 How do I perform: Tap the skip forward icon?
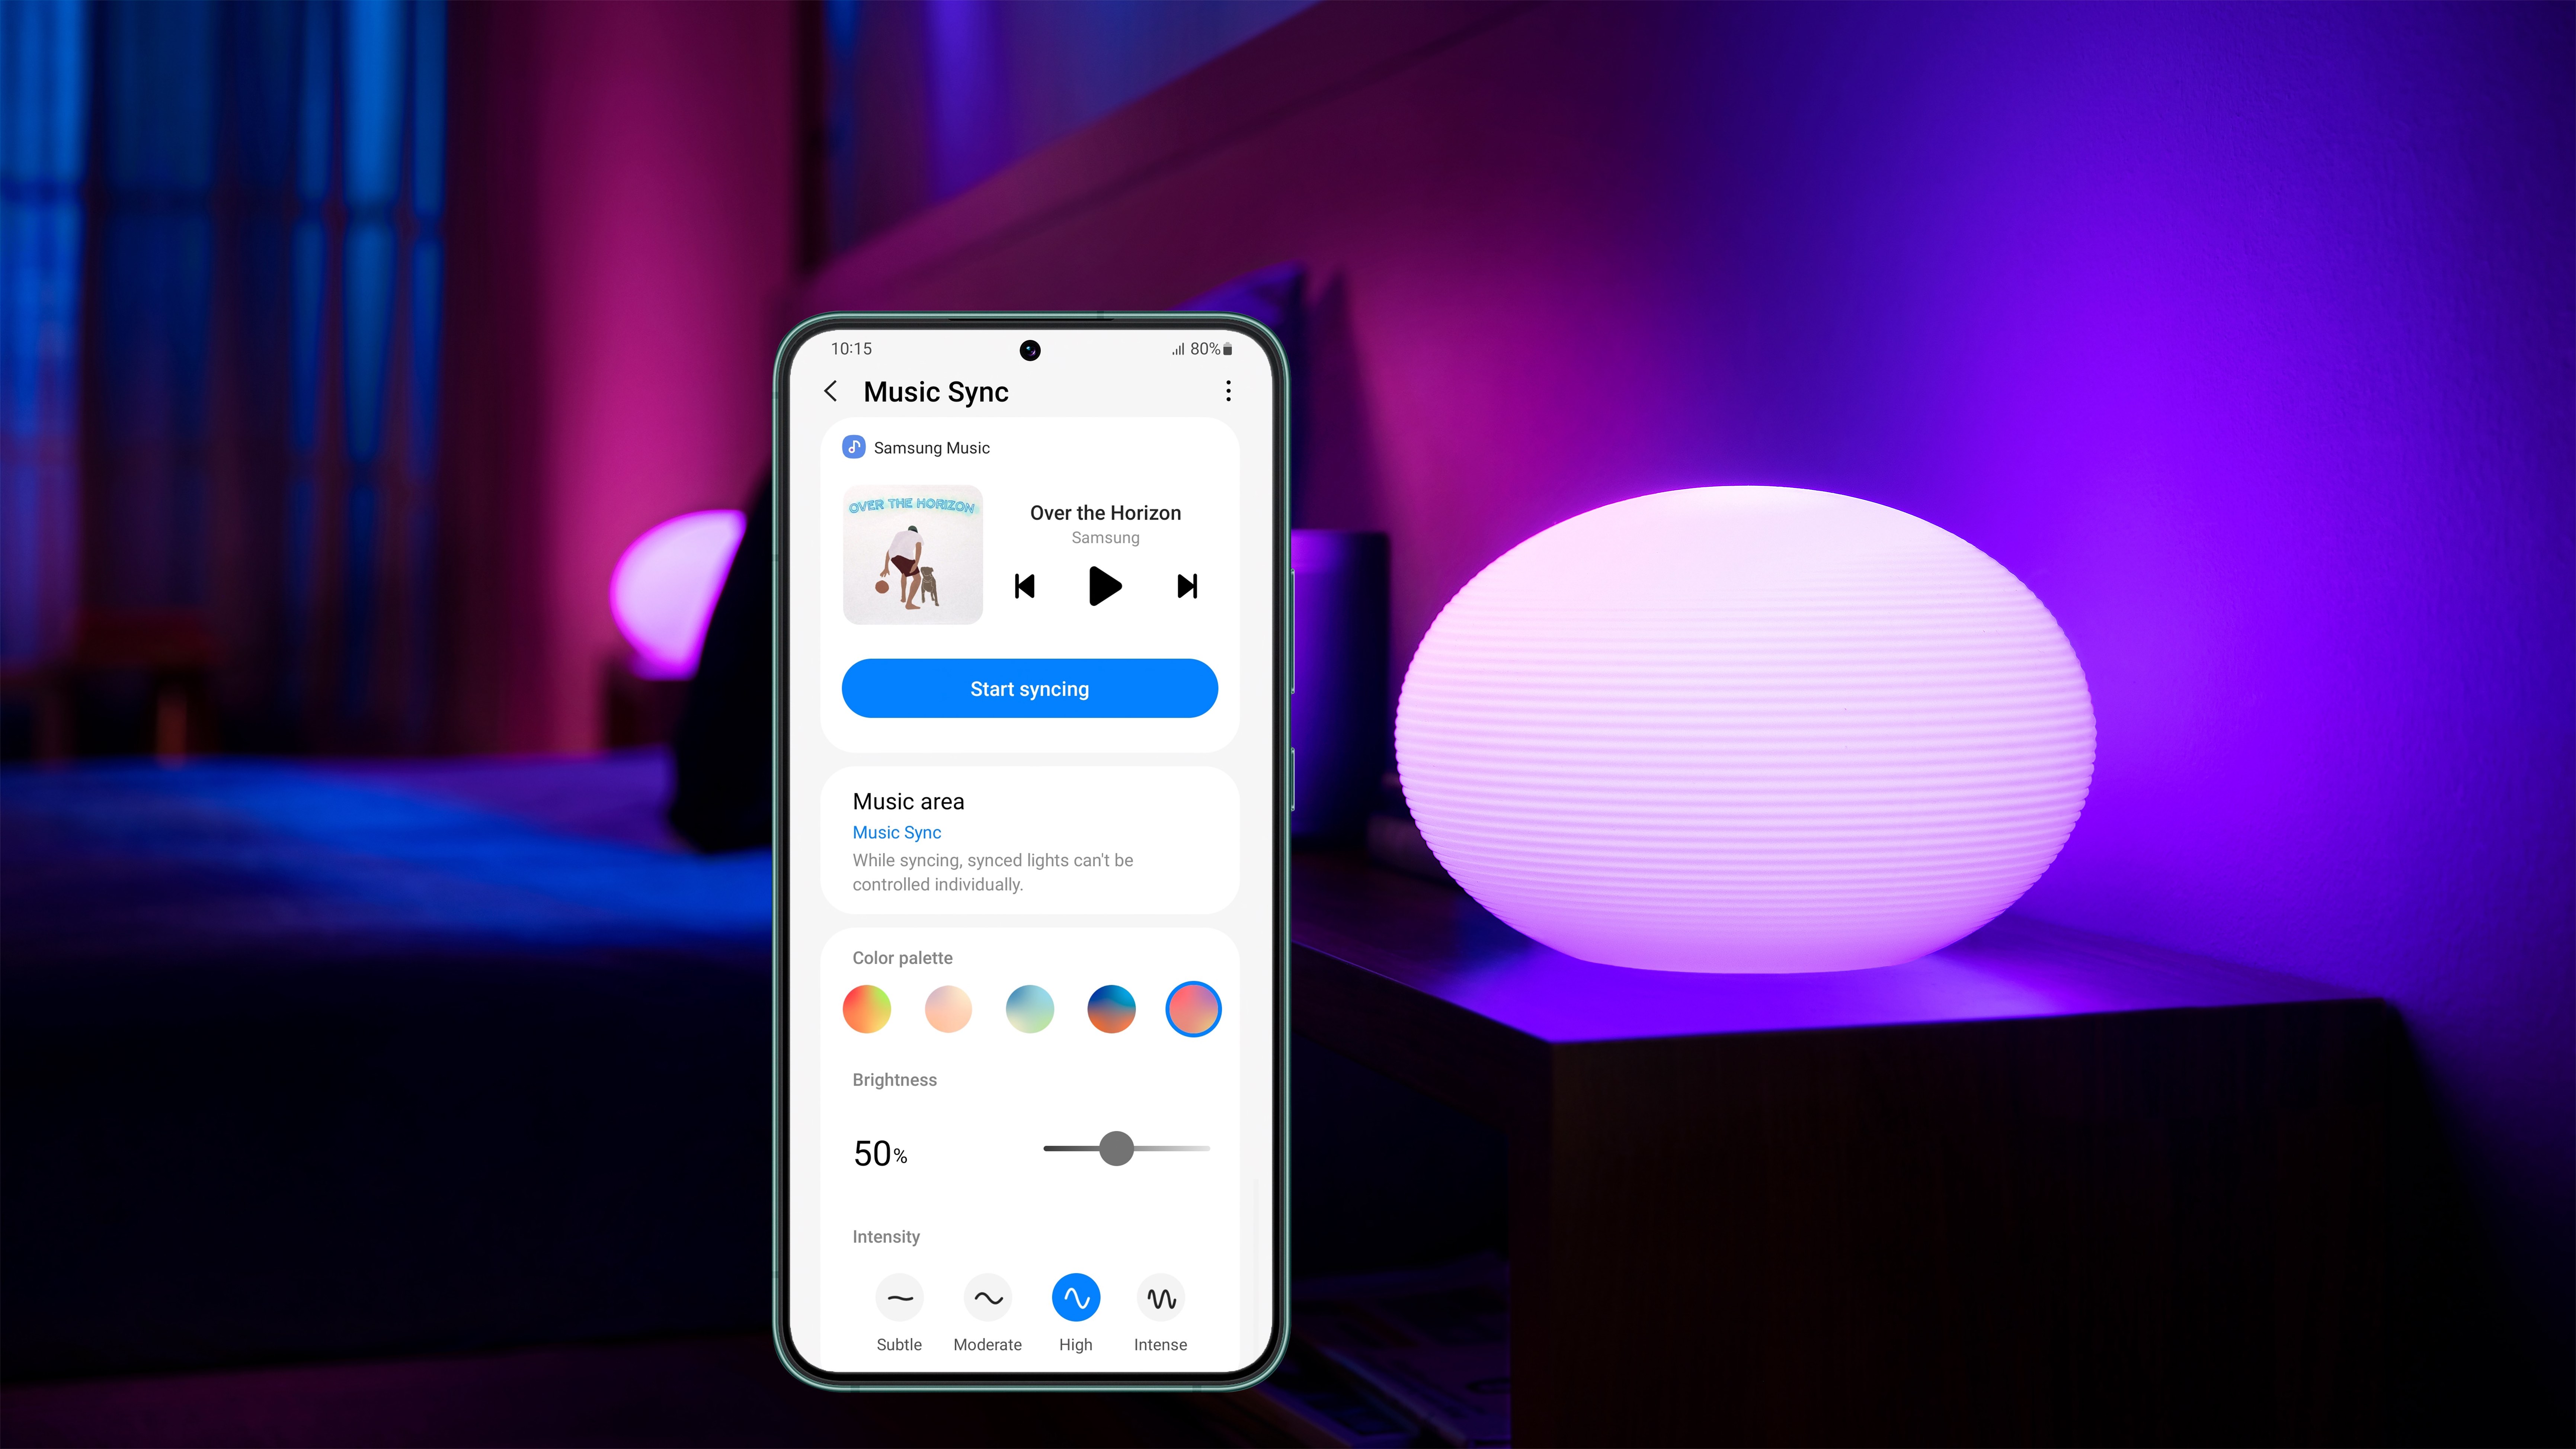(1185, 586)
